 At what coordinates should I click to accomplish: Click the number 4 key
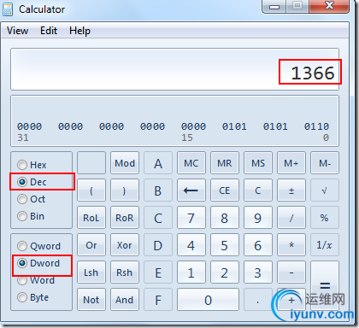pyautogui.click(x=191, y=245)
